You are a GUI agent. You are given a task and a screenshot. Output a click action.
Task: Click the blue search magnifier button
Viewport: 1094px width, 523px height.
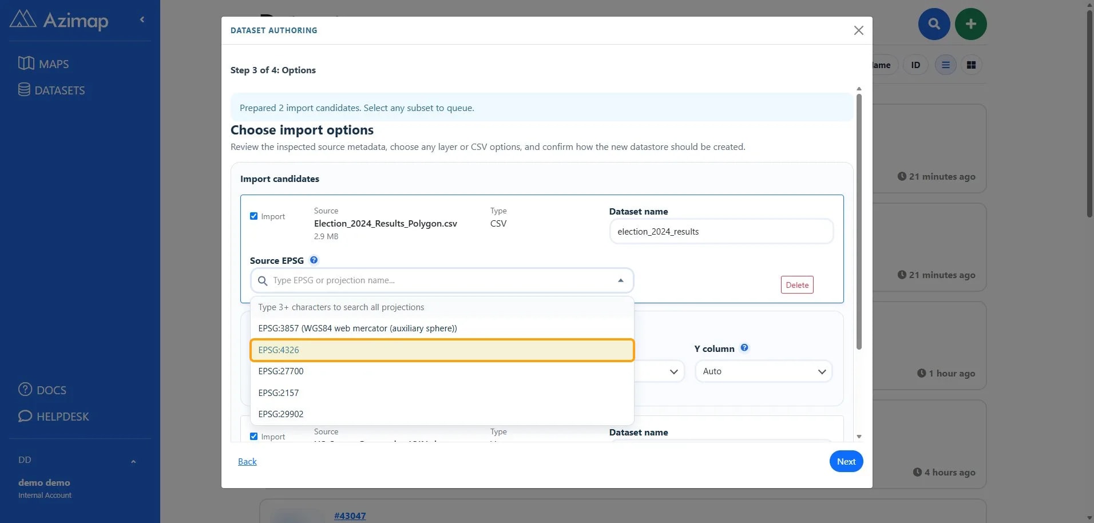point(934,24)
